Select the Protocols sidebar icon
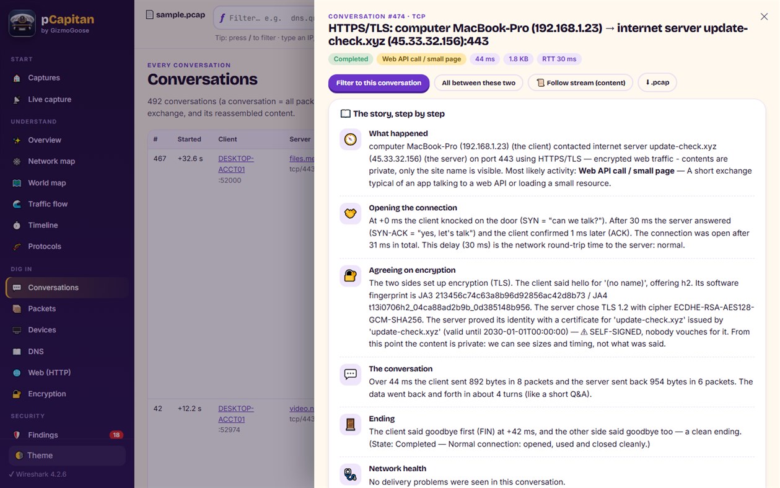 click(x=17, y=247)
